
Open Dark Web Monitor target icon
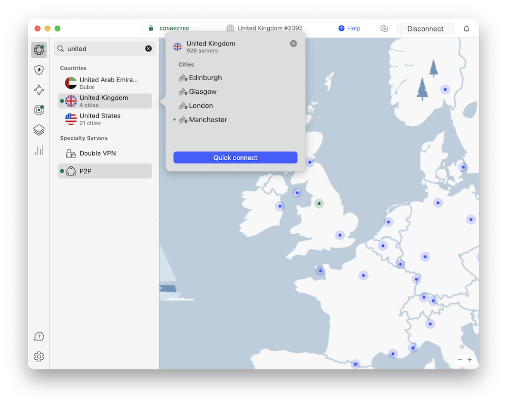click(x=39, y=110)
